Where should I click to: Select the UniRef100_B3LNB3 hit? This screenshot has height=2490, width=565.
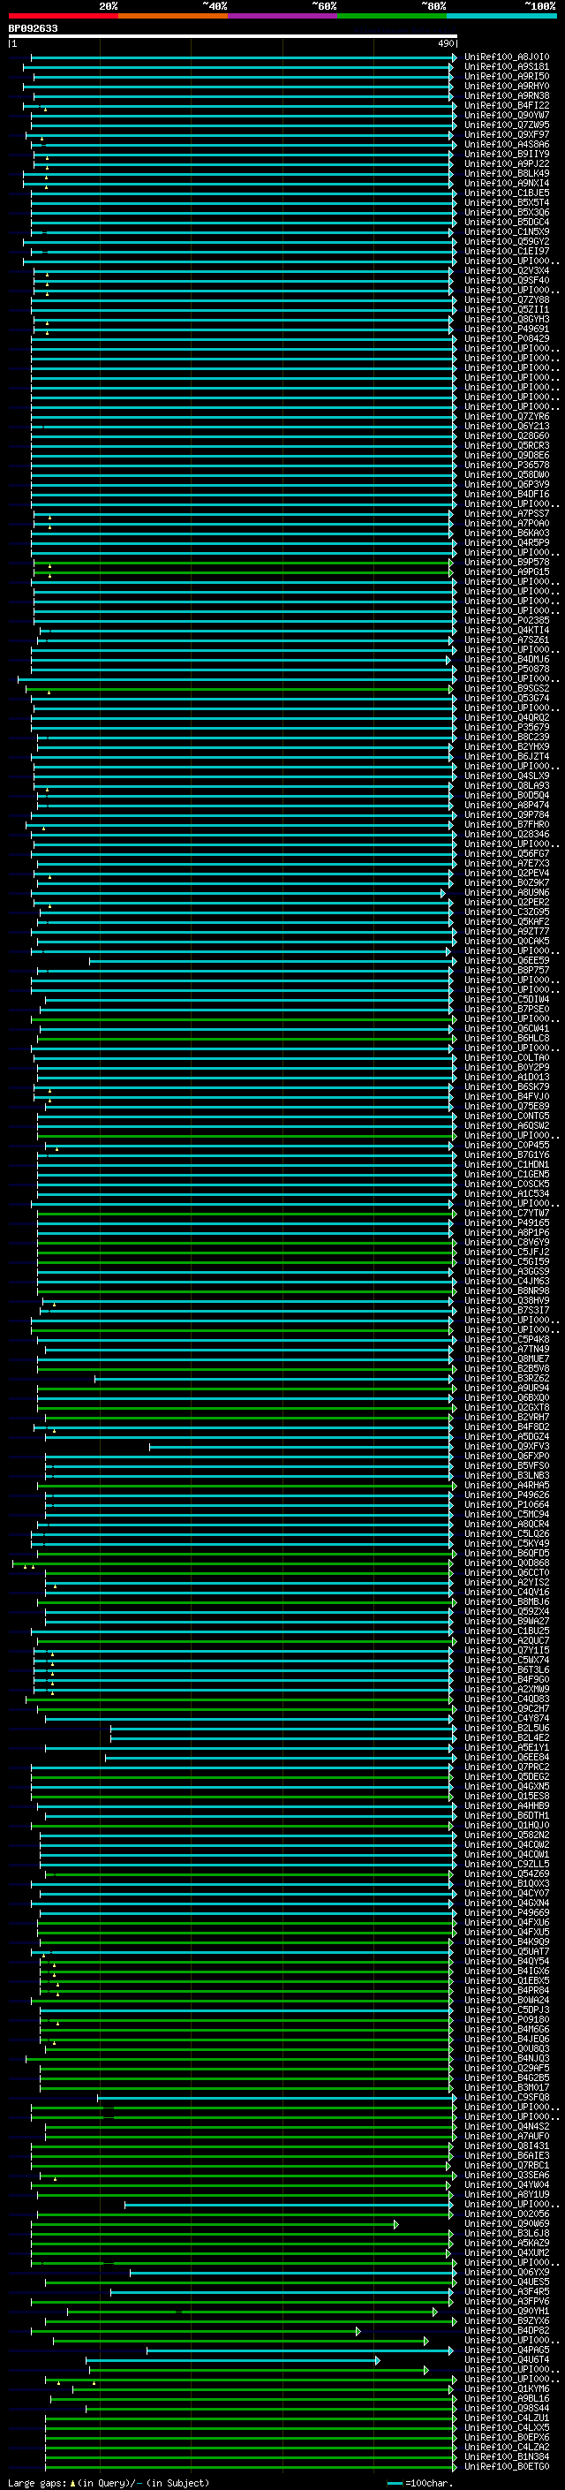coord(507,1475)
